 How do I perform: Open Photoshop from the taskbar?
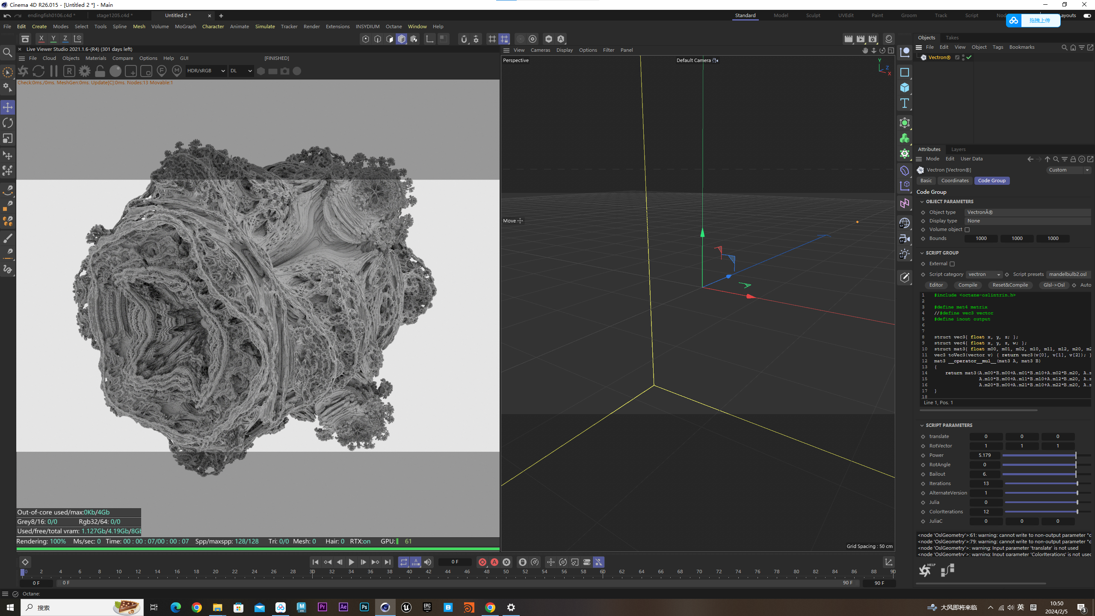tap(364, 607)
